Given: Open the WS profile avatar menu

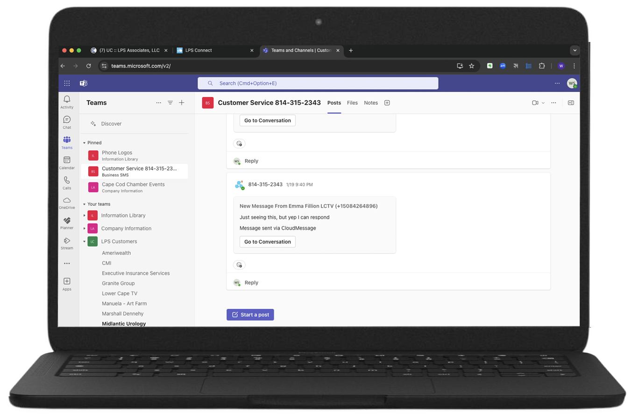Looking at the screenshot, I should pos(572,83).
